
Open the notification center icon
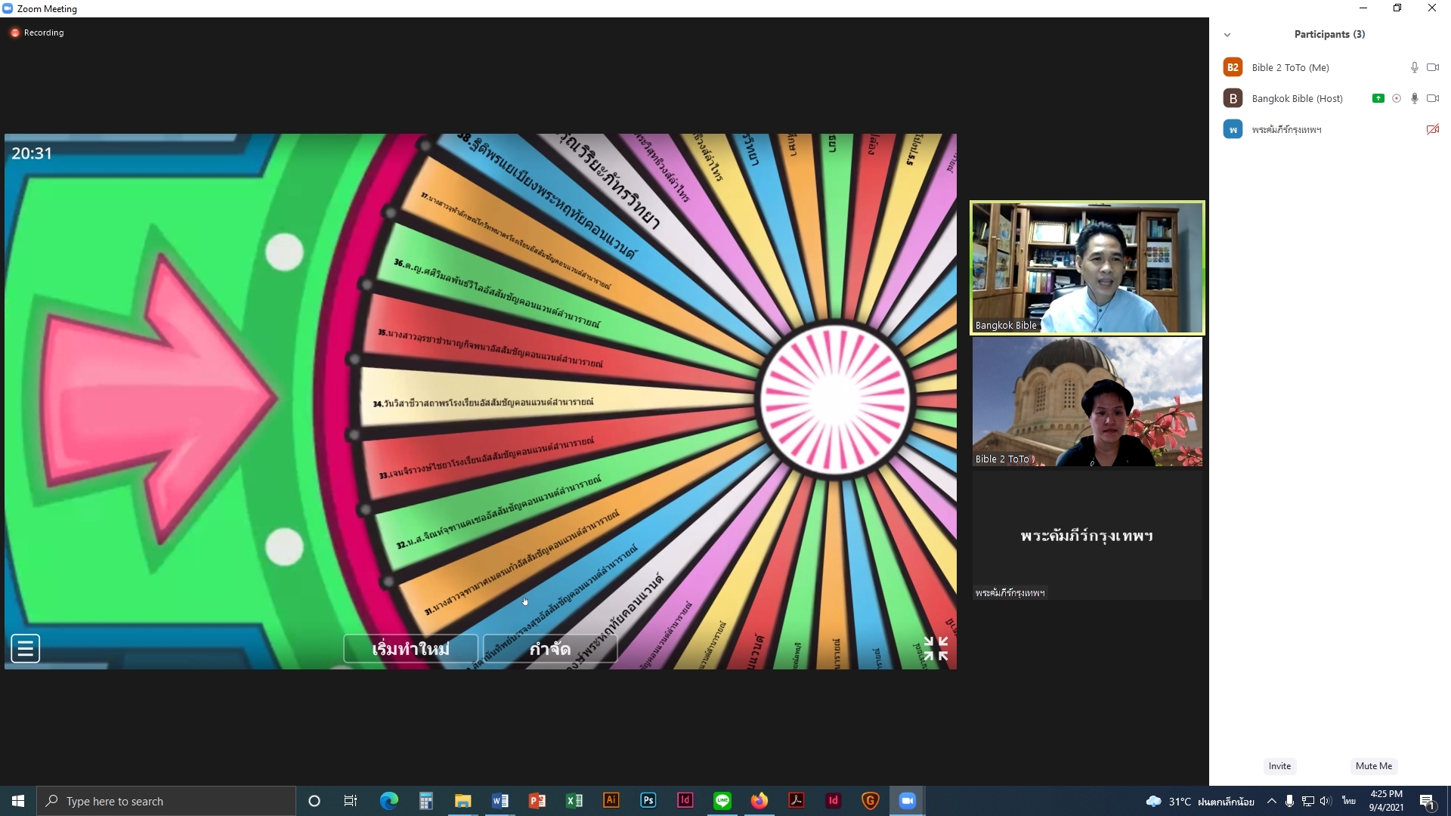(1428, 801)
